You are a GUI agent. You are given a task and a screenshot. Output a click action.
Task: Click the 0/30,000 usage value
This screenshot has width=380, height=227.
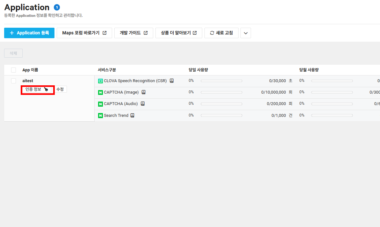point(277,81)
